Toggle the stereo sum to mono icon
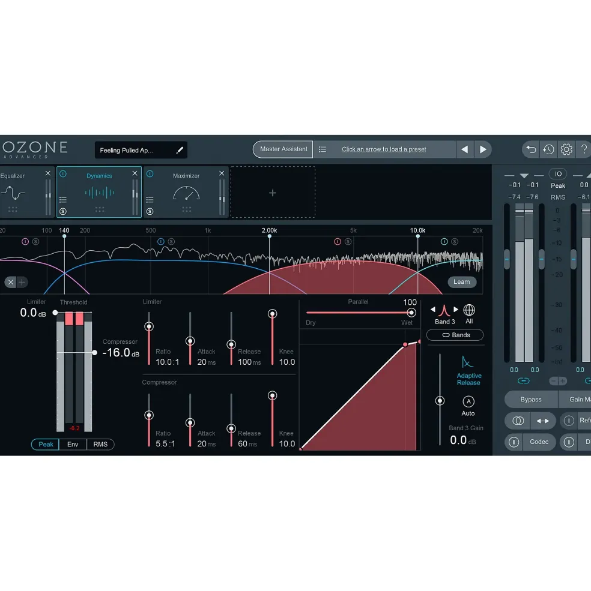Viewport: 591px width, 591px height. click(518, 421)
